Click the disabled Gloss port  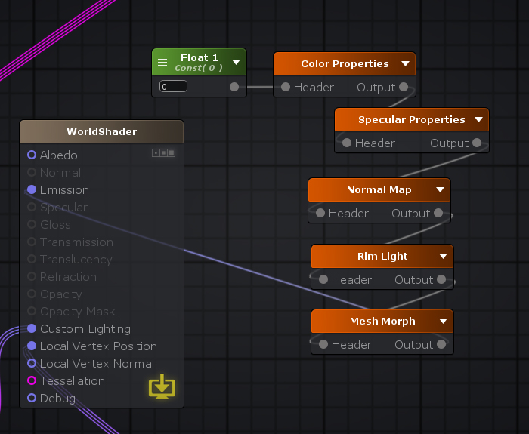coord(32,224)
